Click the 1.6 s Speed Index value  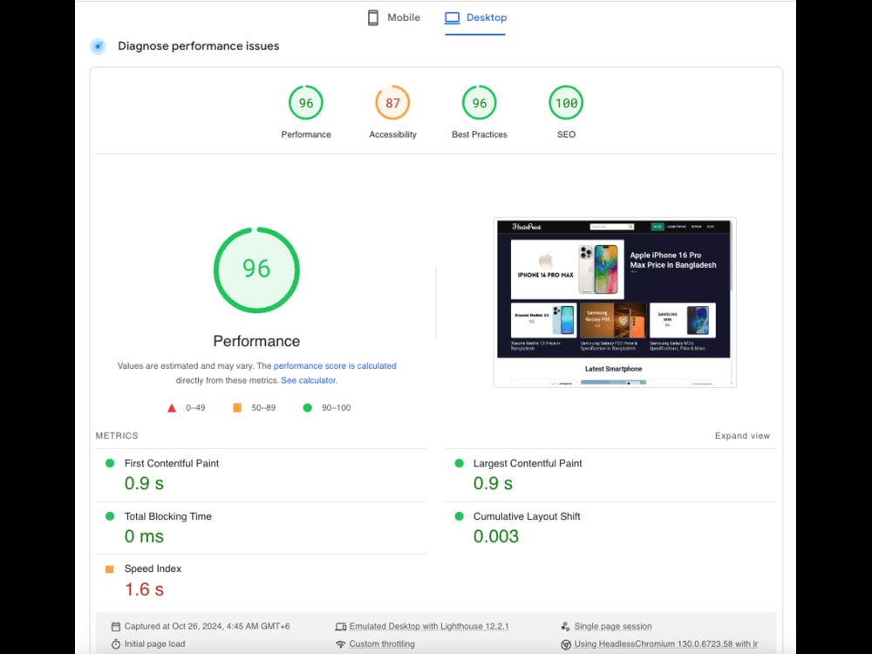[x=144, y=589]
